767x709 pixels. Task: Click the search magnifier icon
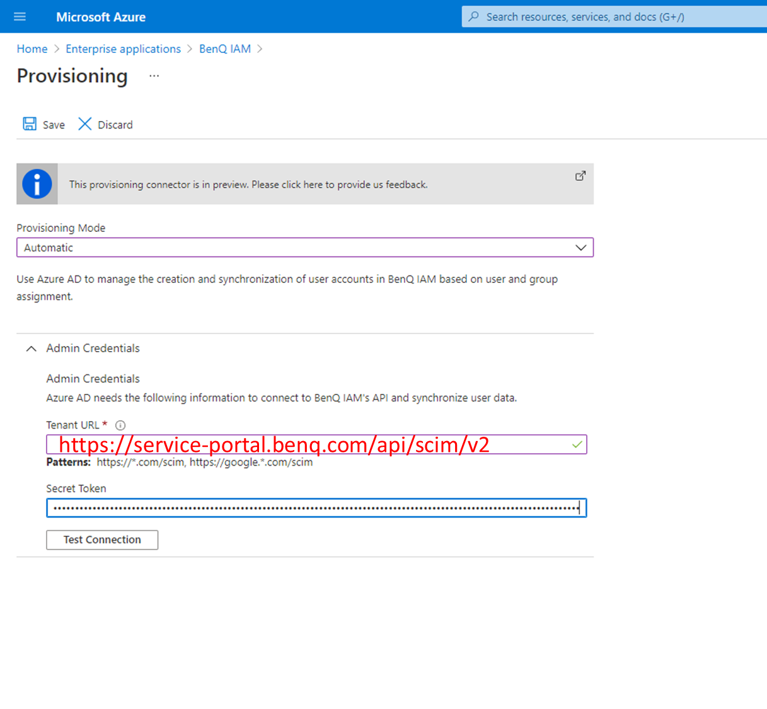point(473,16)
